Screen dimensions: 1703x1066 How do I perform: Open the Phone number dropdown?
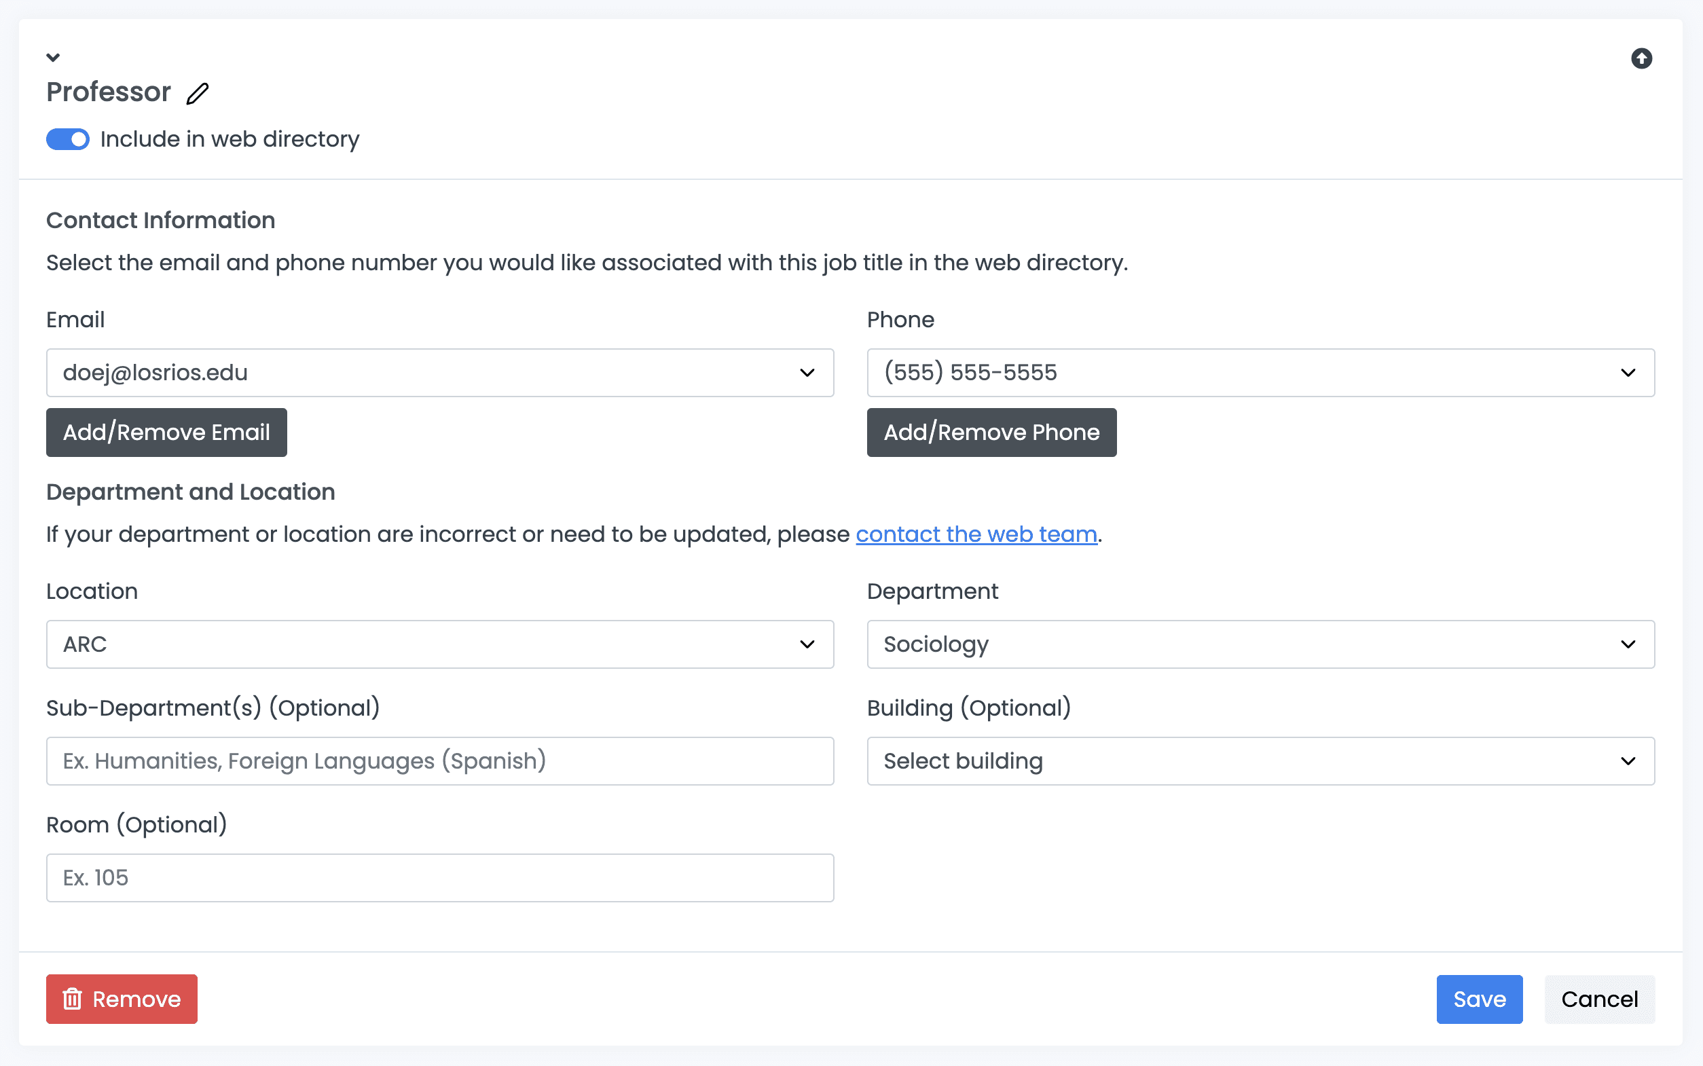pyautogui.click(x=1260, y=372)
